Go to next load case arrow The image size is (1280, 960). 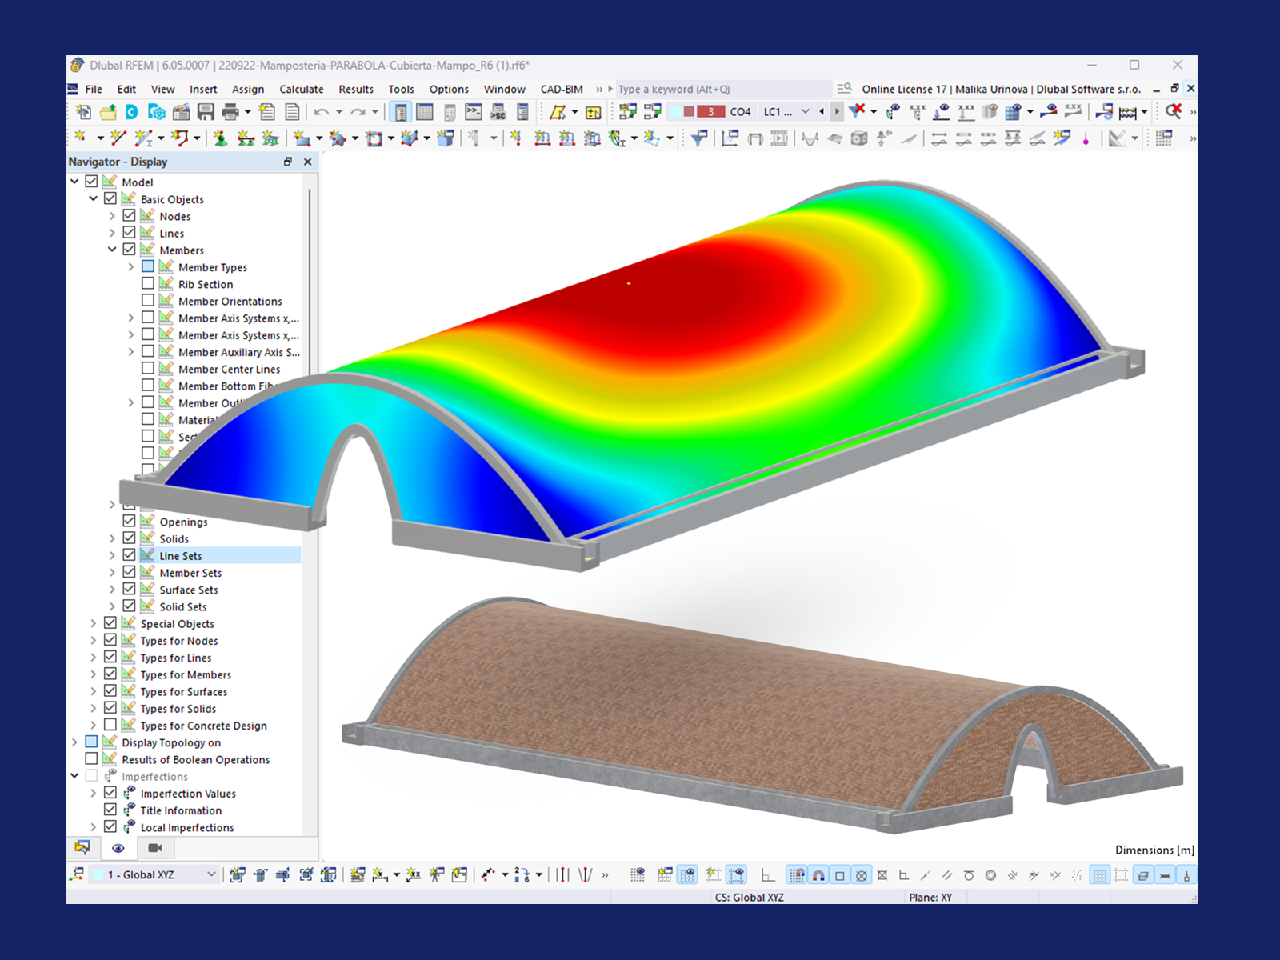click(837, 111)
